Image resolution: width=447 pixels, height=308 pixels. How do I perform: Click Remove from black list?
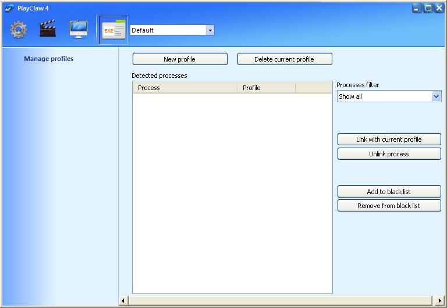tap(389, 206)
